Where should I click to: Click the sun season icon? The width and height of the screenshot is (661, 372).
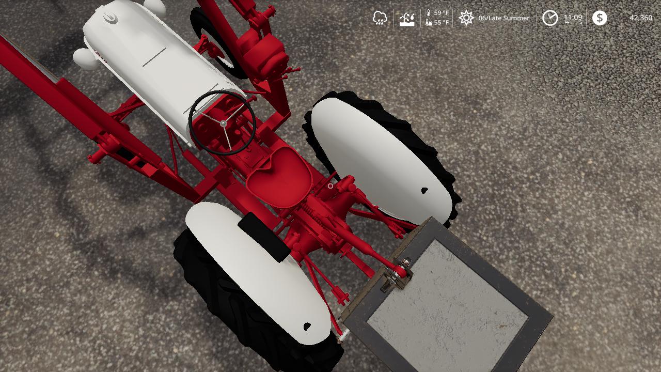pos(466,18)
